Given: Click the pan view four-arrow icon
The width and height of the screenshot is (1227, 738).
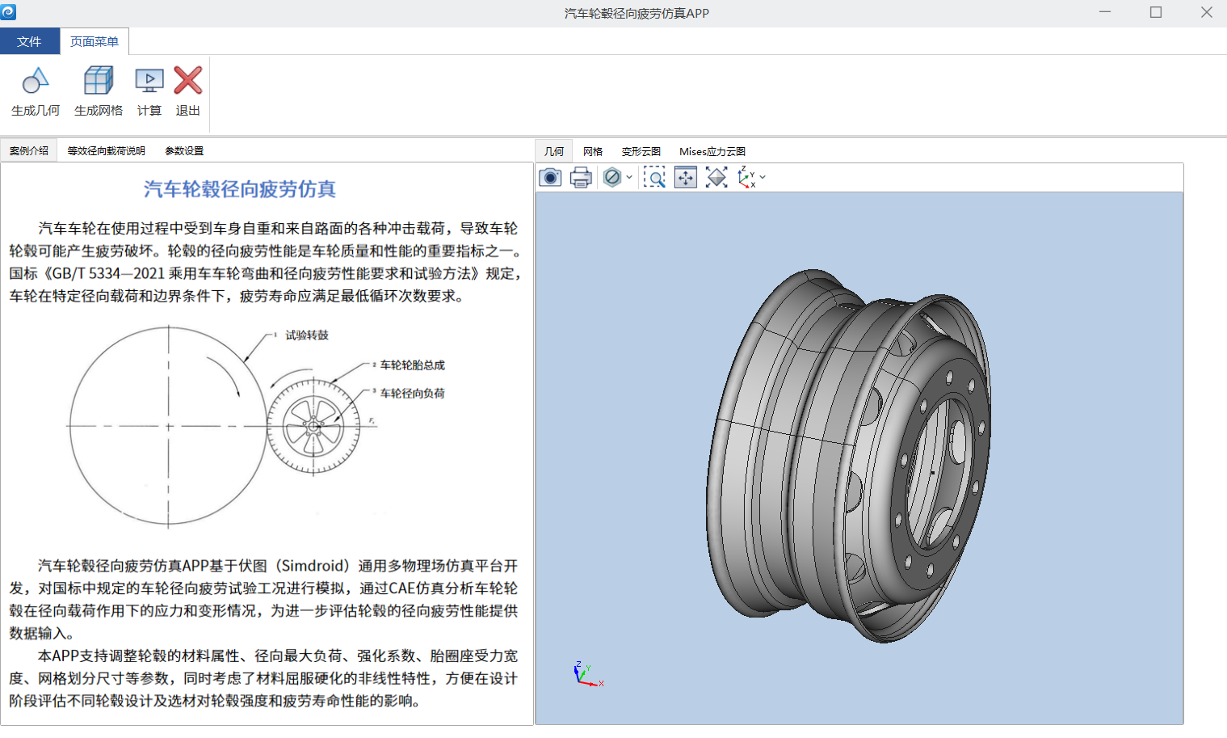Looking at the screenshot, I should click(685, 177).
